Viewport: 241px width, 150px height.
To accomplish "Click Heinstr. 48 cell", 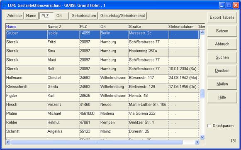I will (x=148, y=97).
